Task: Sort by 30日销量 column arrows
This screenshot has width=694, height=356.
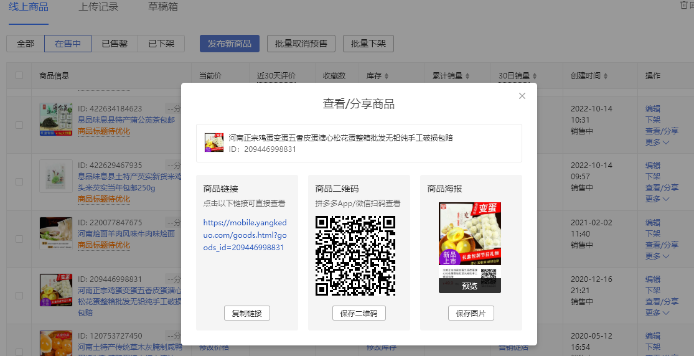Action: [x=535, y=76]
